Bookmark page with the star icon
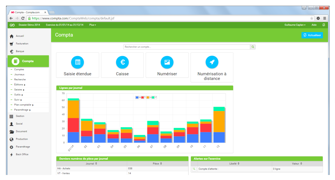The width and height of the screenshot is (335, 180). pos(312,18)
